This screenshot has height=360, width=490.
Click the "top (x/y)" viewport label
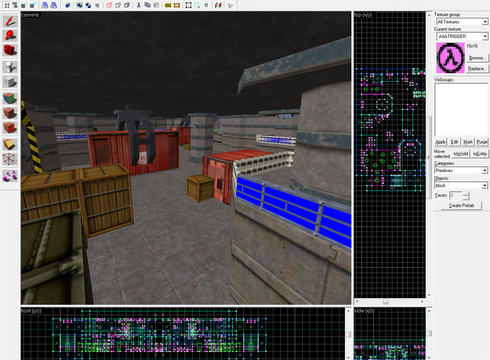[x=363, y=15]
